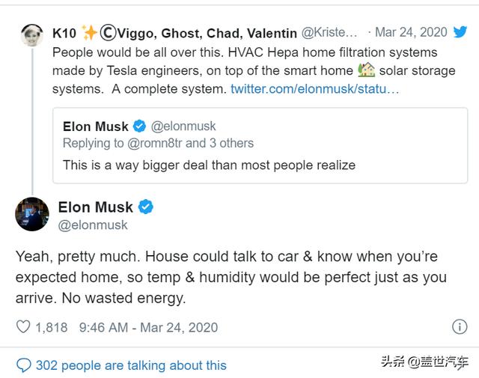The width and height of the screenshot is (479, 378).
Task: Click Elon Musk's blue verified badge
Action: [x=146, y=207]
